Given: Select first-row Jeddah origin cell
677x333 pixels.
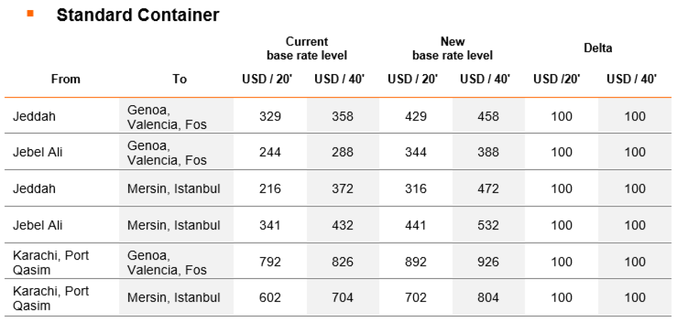Looking at the screenshot, I should pyautogui.click(x=34, y=116).
